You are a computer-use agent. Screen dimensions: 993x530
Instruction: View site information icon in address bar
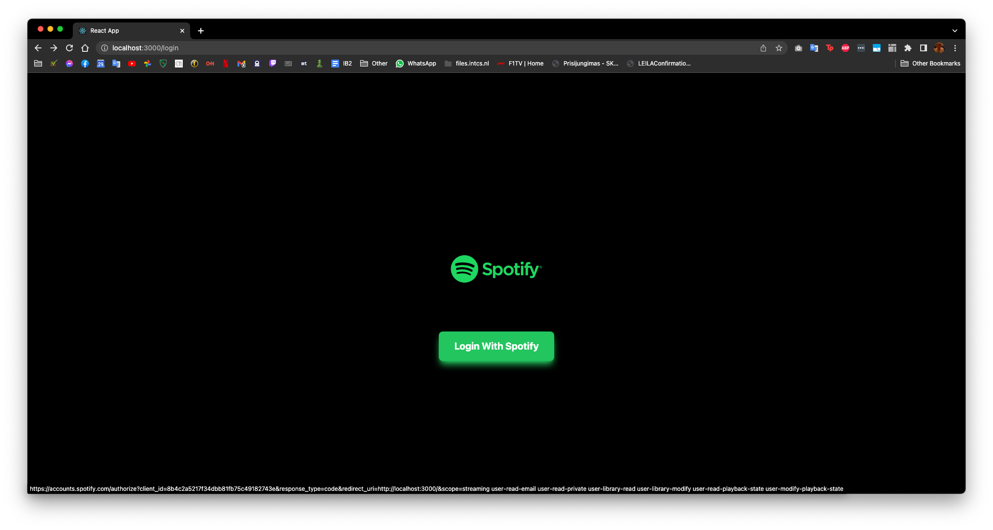[104, 48]
